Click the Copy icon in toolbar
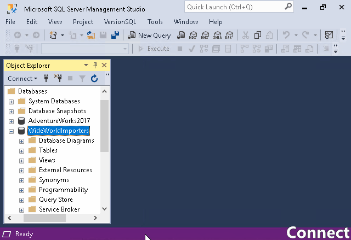The height and width of the screenshot is (240, 351). tap(258, 35)
